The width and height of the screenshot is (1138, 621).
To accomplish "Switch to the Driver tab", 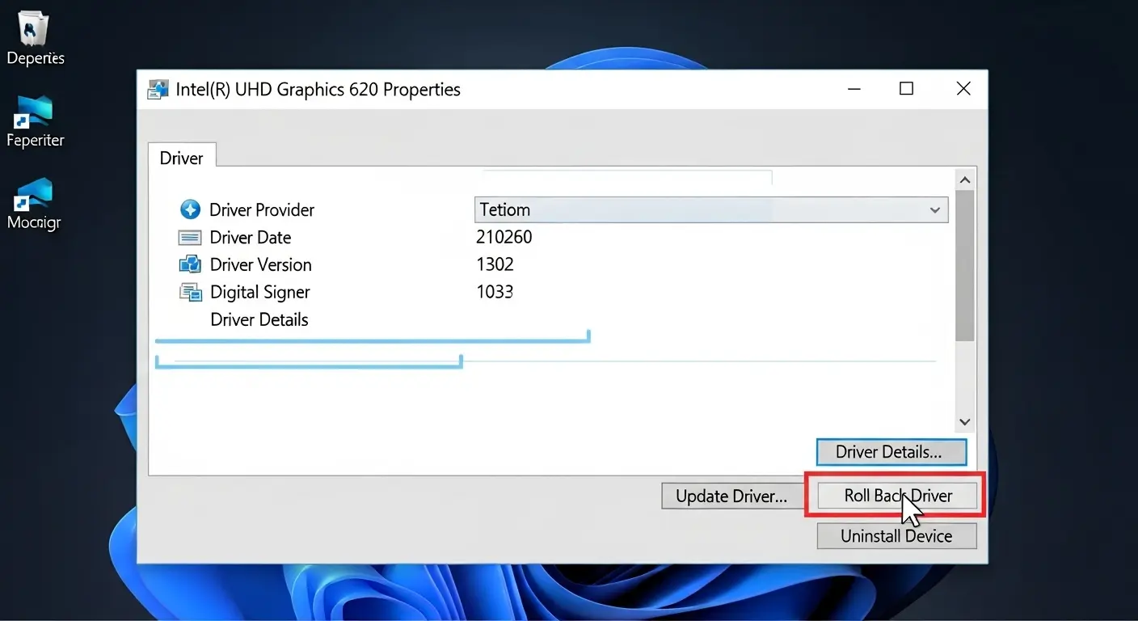I will coord(181,158).
